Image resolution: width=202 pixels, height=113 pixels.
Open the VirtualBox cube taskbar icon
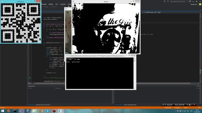tap(28, 111)
